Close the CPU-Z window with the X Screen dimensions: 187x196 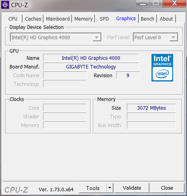pyautogui.click(x=174, y=3)
